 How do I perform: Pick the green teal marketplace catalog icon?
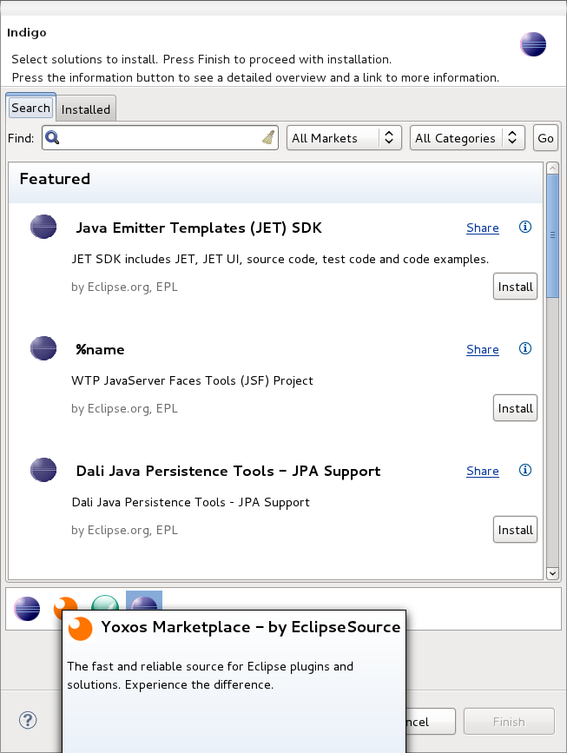point(105,602)
